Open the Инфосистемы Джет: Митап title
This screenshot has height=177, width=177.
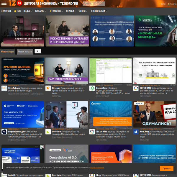click(x=25, y=134)
